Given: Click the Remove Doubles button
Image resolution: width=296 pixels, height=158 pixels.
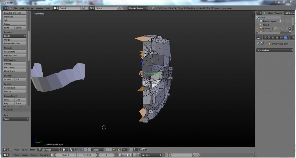Looking at the screenshot, I should (14, 43).
